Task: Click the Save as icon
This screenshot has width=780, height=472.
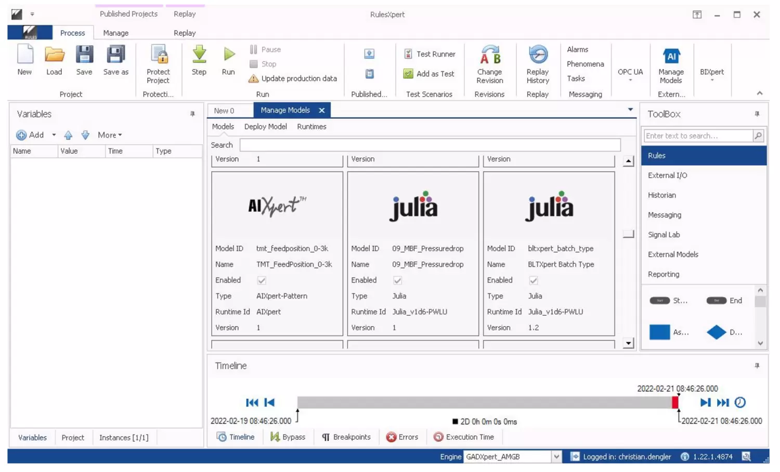Action: (115, 55)
